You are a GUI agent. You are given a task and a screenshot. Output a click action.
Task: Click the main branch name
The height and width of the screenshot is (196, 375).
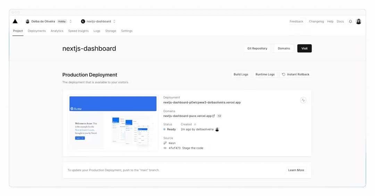coord(172,143)
